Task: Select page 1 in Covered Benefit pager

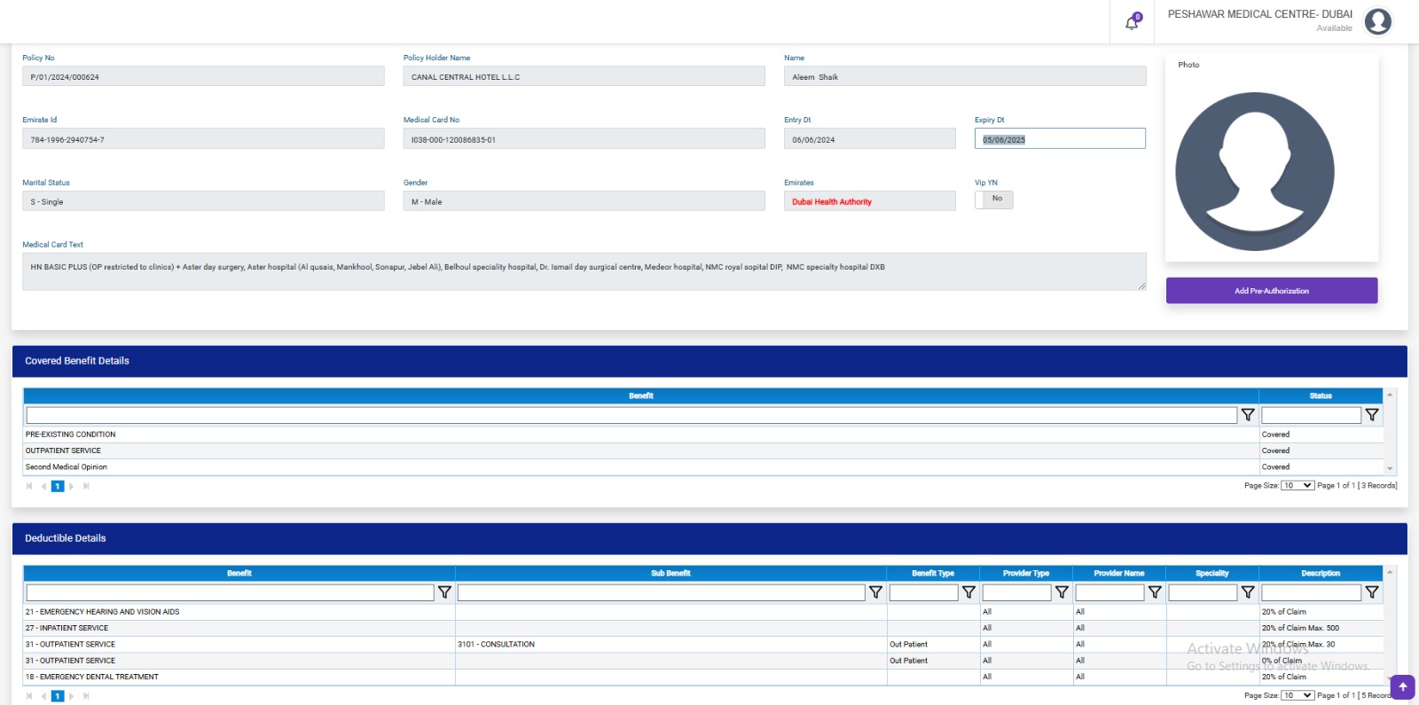Action: (58, 486)
